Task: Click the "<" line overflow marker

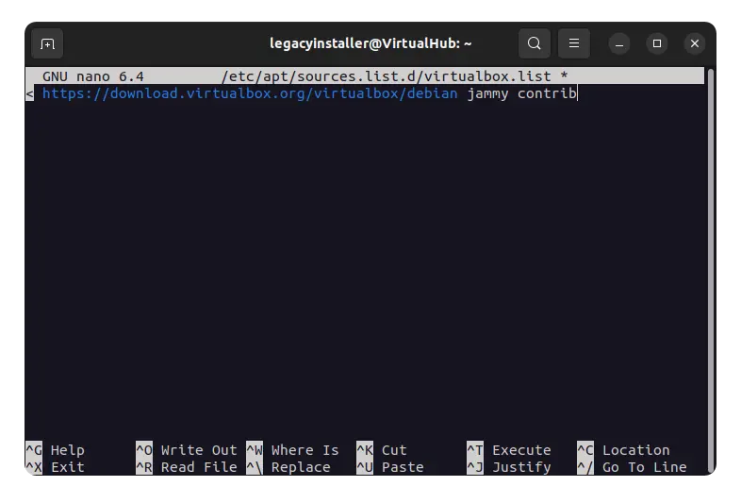Action: [30, 93]
